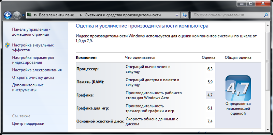Open 'Панель управления - домашняя страница' link
The image size is (273, 135).
tap(31, 32)
